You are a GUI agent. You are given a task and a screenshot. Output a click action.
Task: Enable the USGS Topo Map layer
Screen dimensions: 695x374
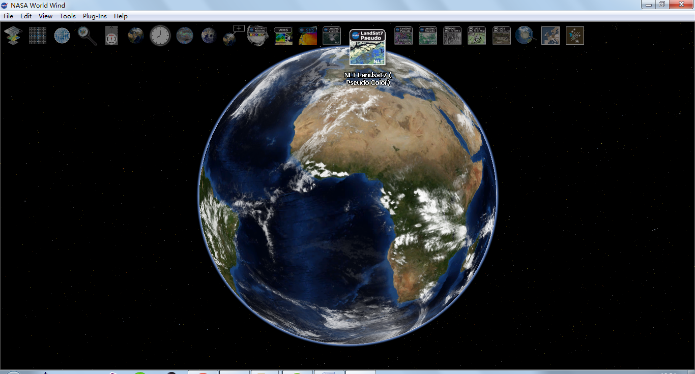pos(477,36)
